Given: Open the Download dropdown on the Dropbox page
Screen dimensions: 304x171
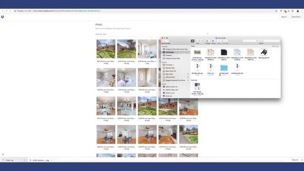Looking at the screenshot, I should (x=296, y=17).
